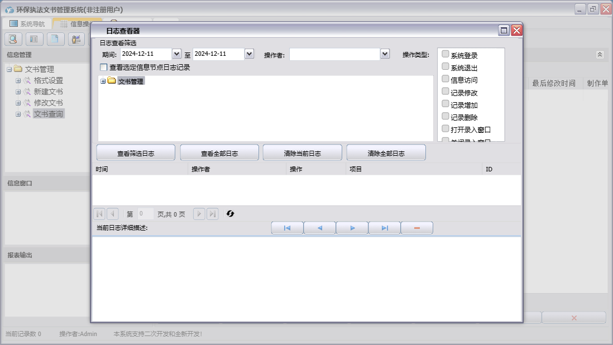Expand the 文书查询 tree node
Image resolution: width=613 pixels, height=345 pixels.
point(18,114)
